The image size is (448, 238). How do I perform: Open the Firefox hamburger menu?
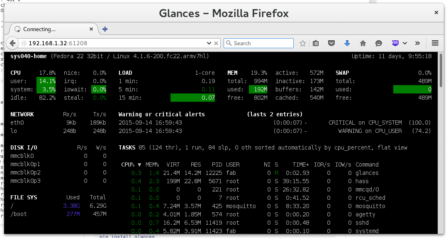[x=435, y=43]
